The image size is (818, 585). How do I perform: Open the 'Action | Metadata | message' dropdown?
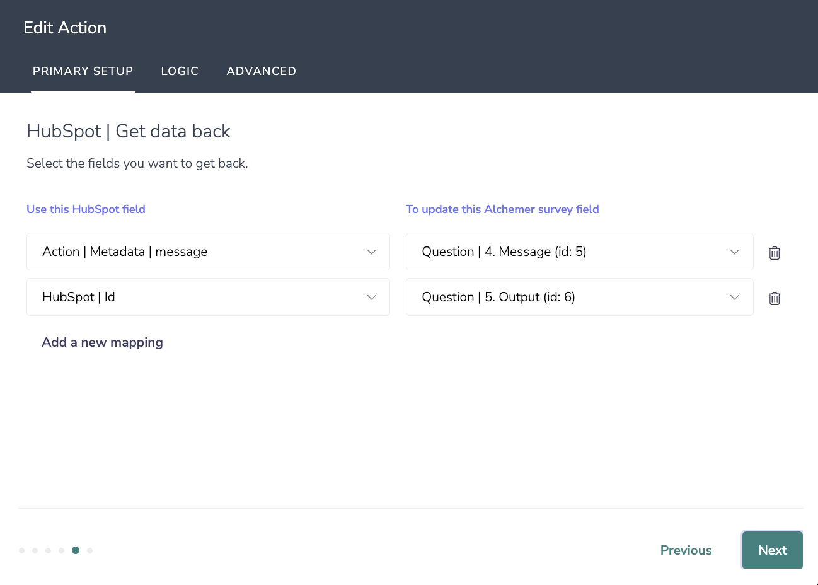208,252
